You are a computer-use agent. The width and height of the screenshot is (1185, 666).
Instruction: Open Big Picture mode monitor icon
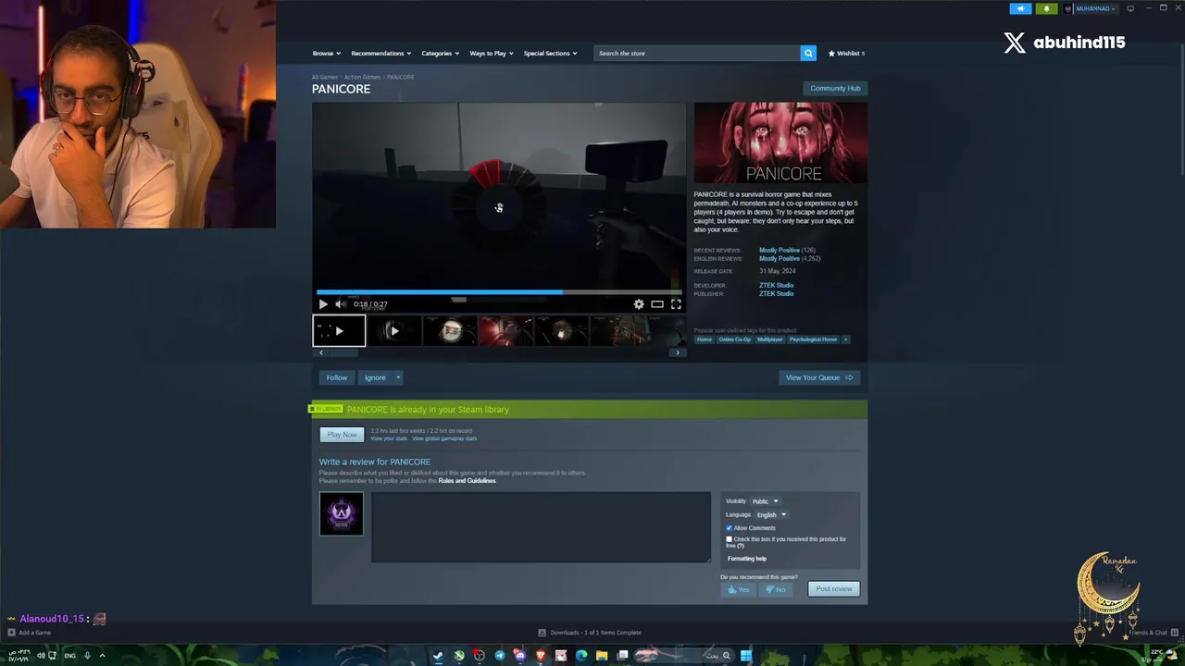[x=1129, y=8]
